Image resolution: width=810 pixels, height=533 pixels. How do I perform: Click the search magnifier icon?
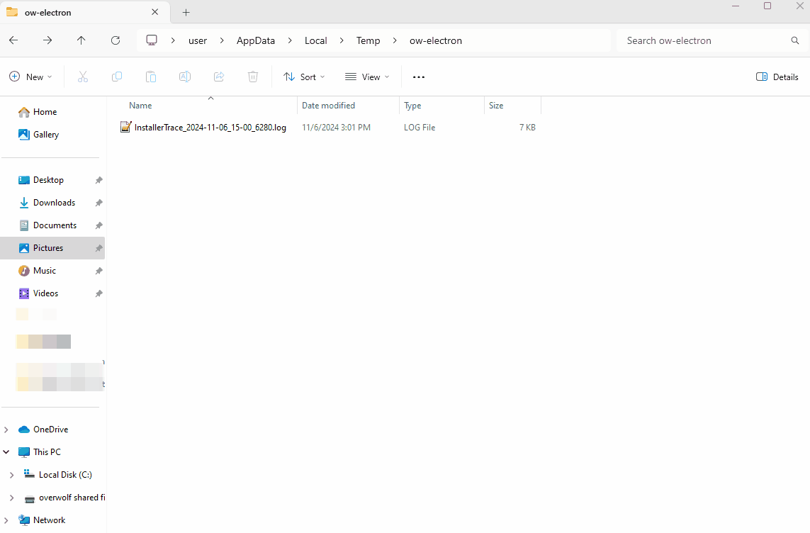(x=795, y=40)
